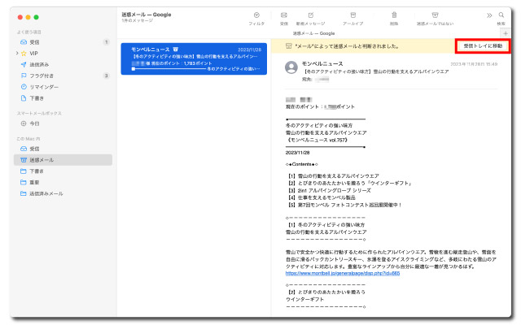Open the toolbar overflow double-chevron menu
Viewport: 521px width, 325px height.
489,15
